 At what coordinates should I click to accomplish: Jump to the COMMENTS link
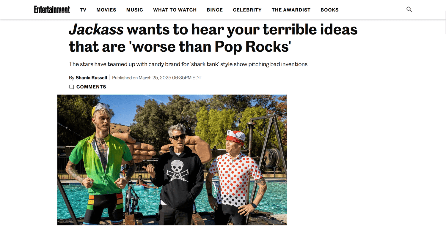(x=91, y=87)
